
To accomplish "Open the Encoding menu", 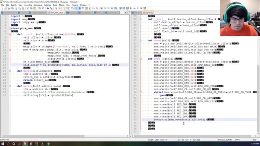I will (28, 5).
